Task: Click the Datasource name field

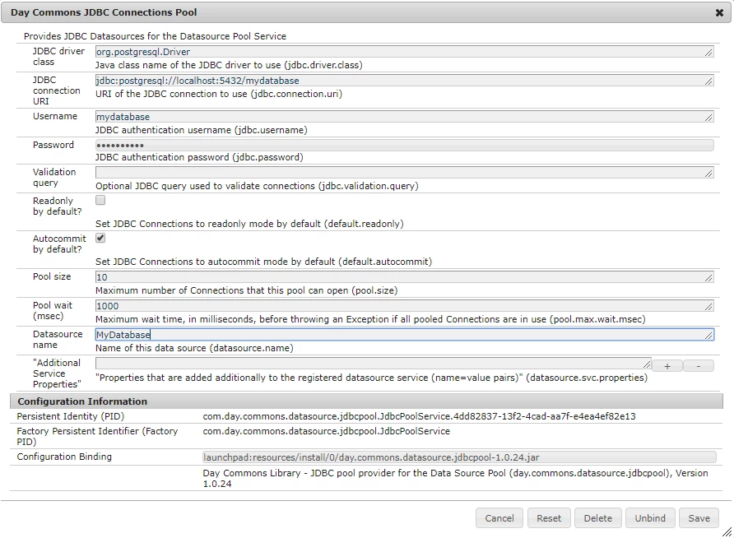Action: [x=405, y=335]
